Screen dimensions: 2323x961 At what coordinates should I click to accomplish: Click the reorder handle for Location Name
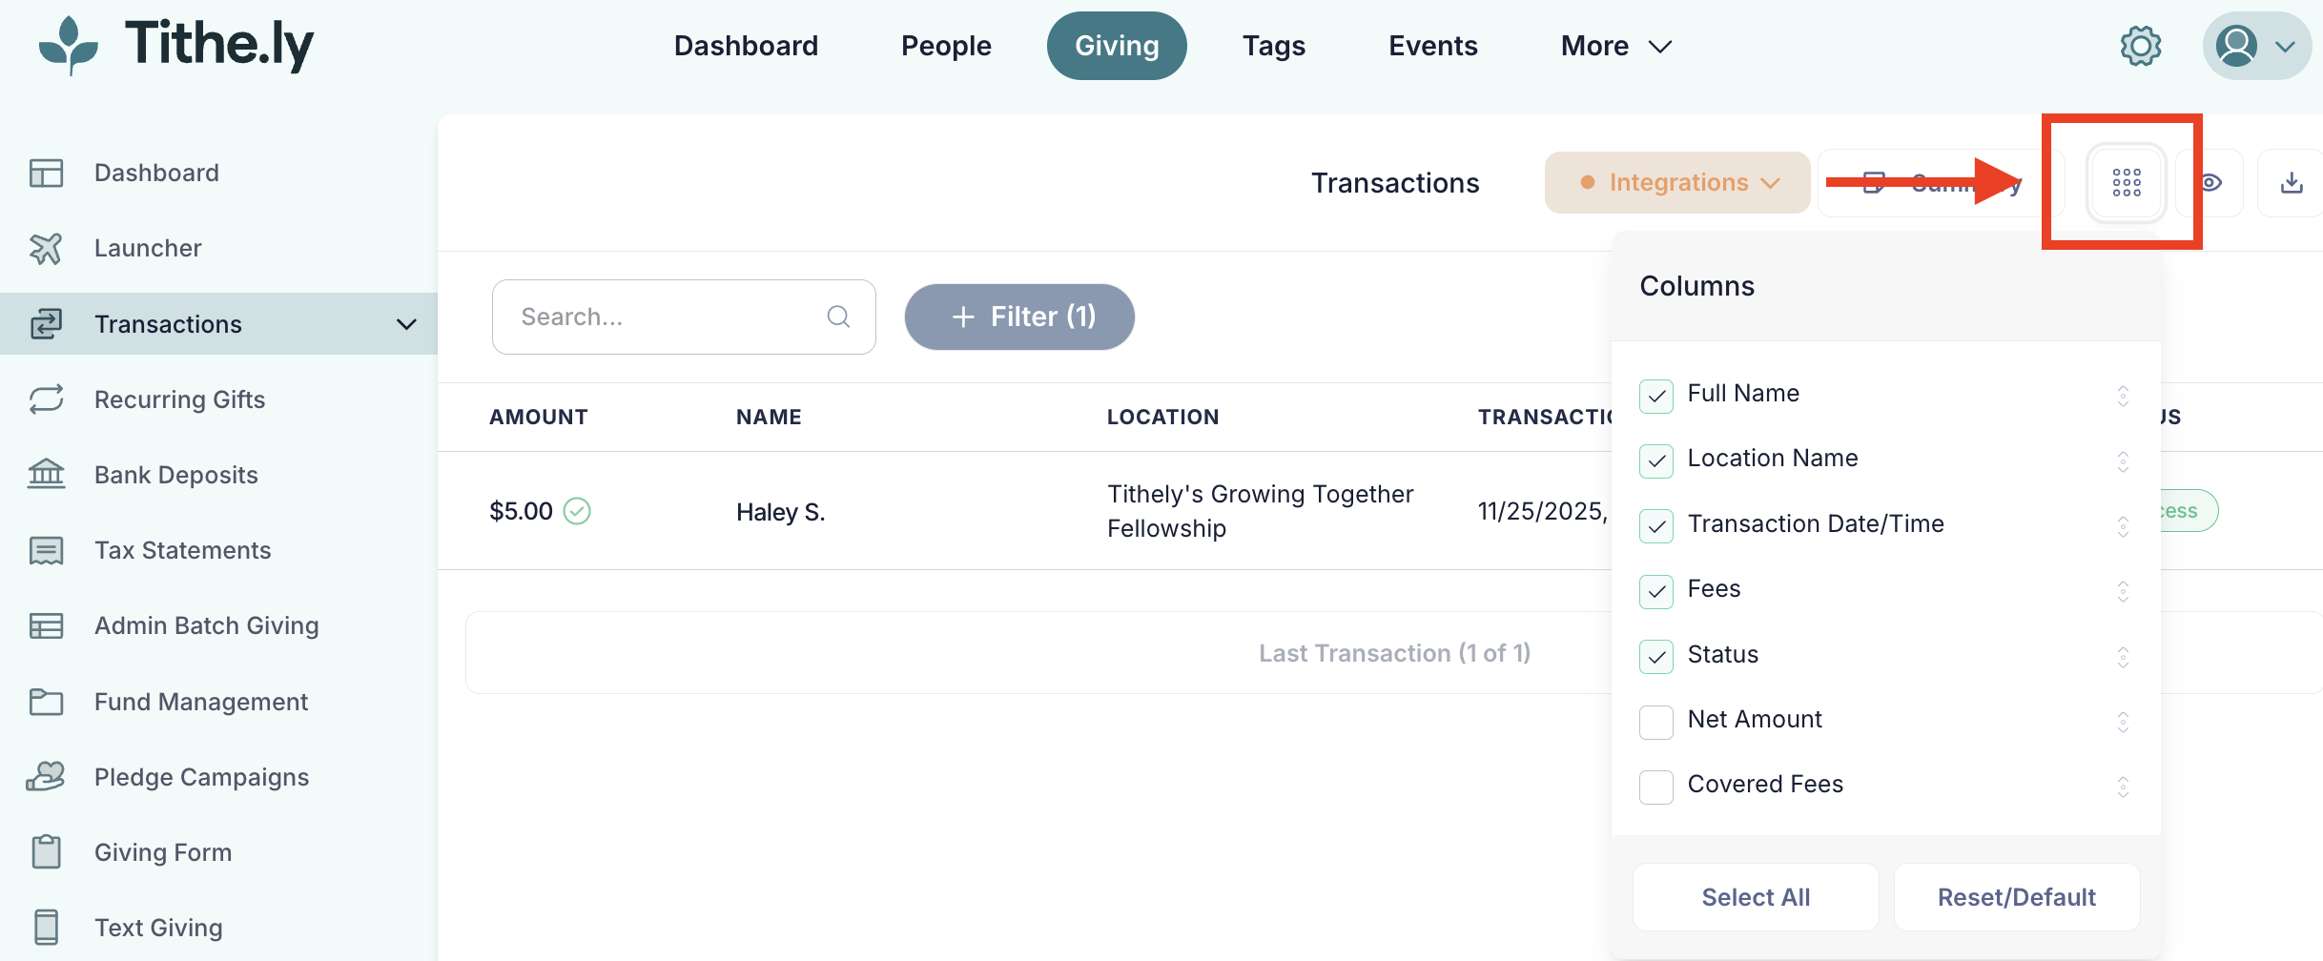(x=2123, y=461)
